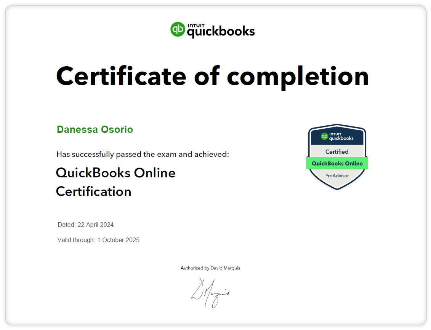Click the Certificate of completion heading
Viewport: 431px width, 330px height.
click(212, 77)
